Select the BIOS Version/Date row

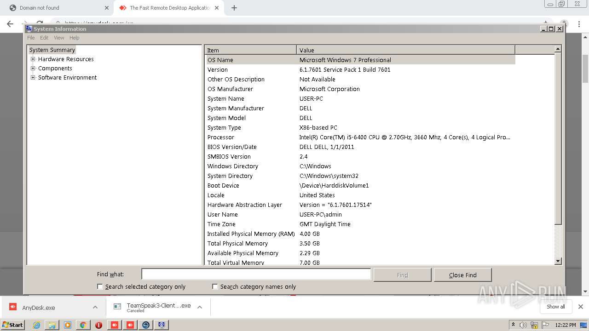coord(360,147)
